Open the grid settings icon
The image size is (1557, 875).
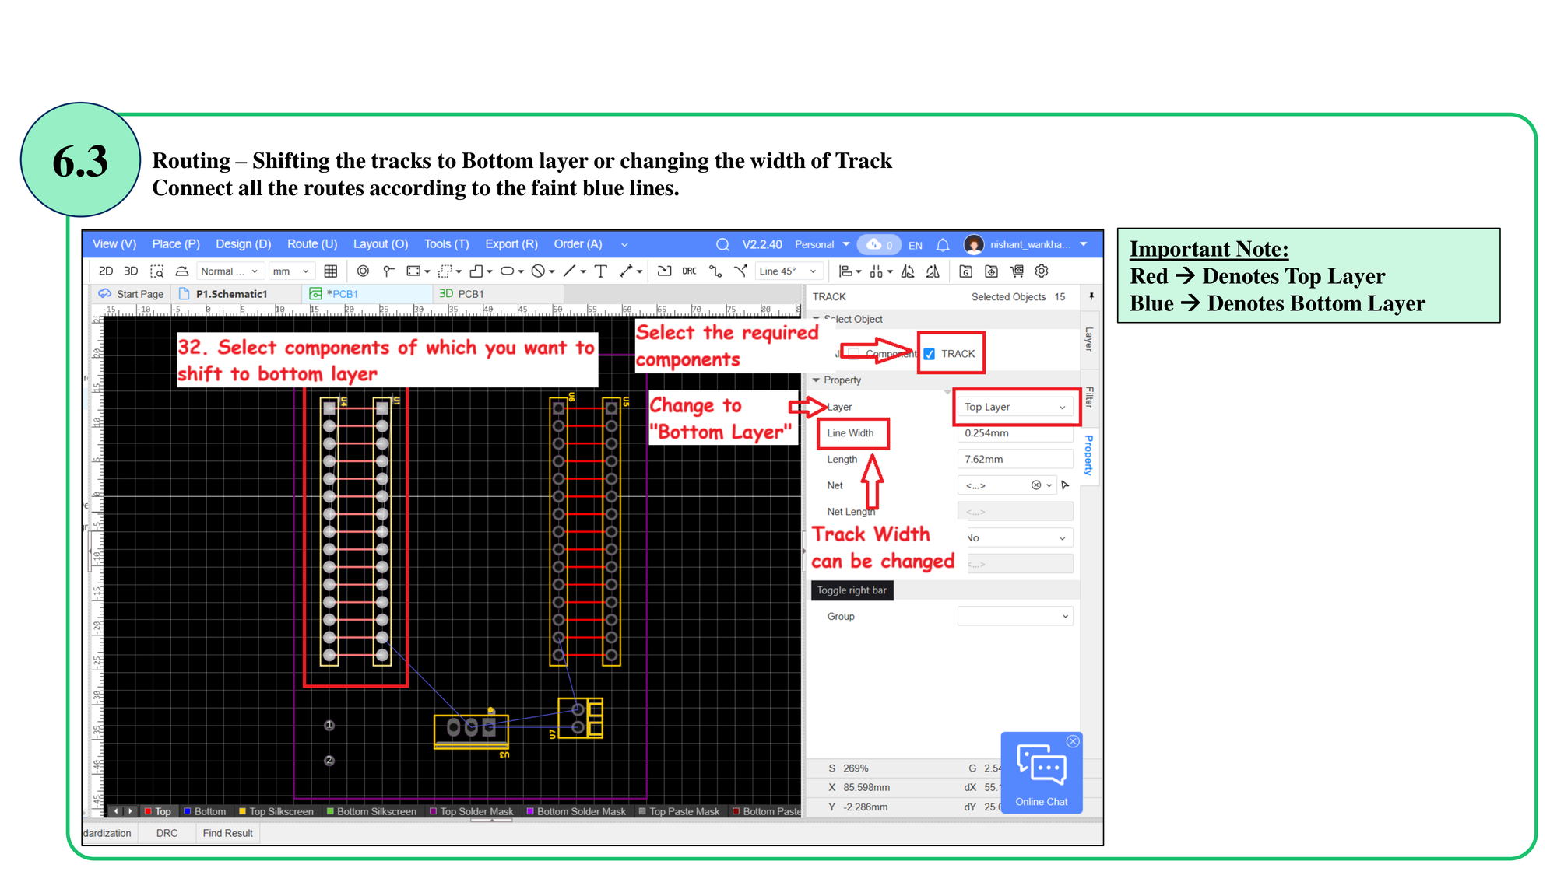[330, 271]
